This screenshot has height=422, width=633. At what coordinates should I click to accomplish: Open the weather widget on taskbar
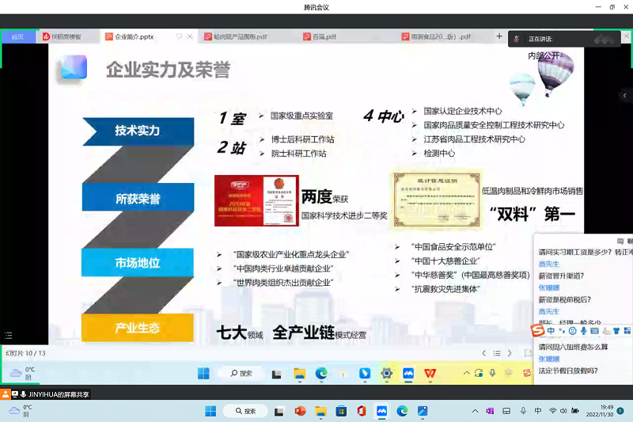point(20,410)
